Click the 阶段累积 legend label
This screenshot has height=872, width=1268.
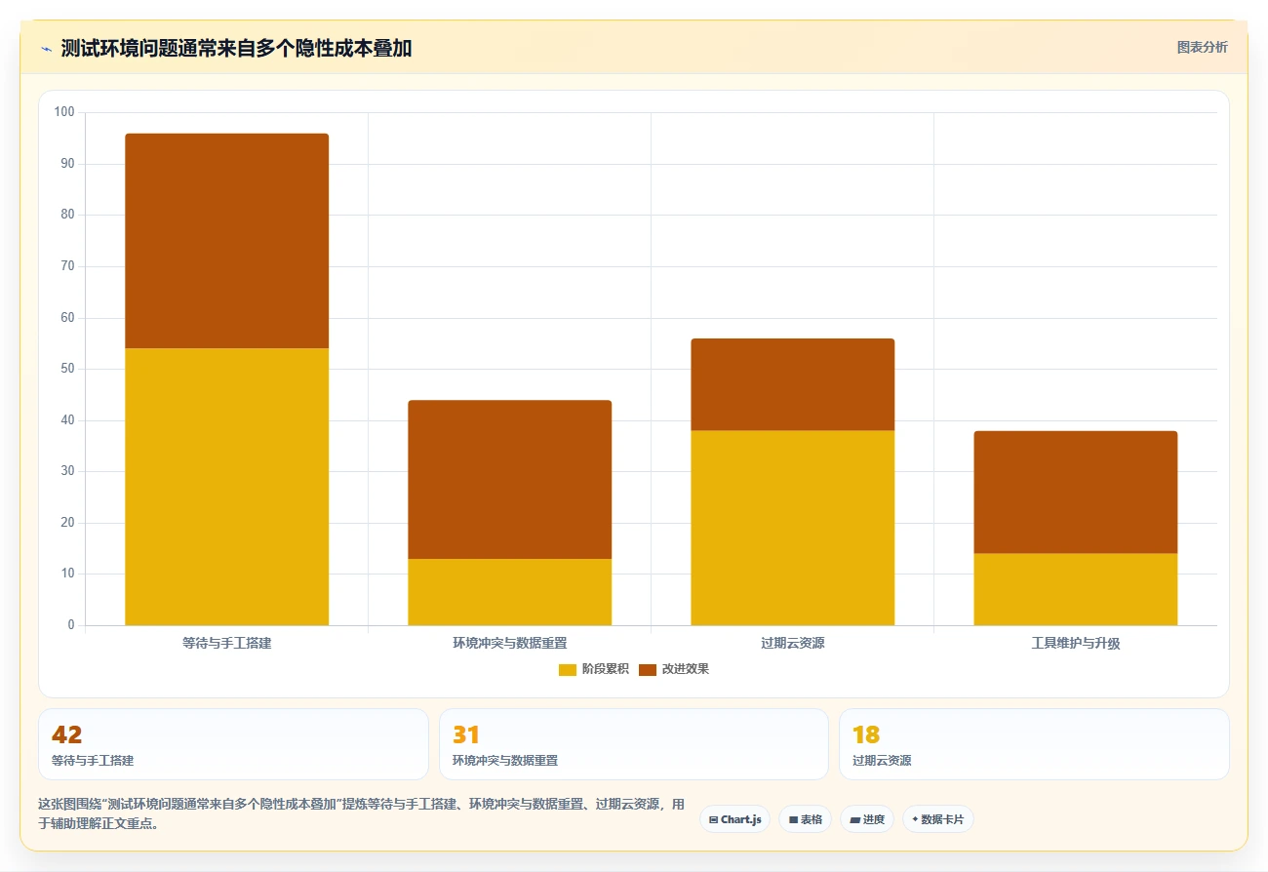pyautogui.click(x=605, y=669)
